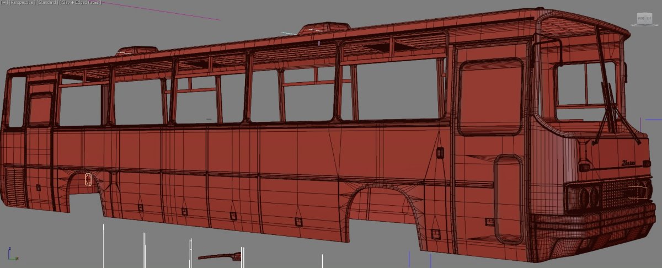Select the detached wiper object below the bus
662x268 pixels.
[x=221, y=256]
